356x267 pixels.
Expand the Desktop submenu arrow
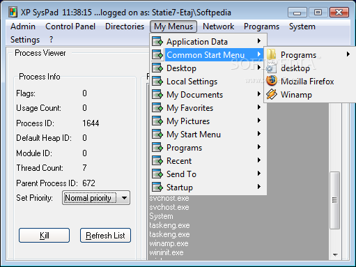pyautogui.click(x=259, y=68)
